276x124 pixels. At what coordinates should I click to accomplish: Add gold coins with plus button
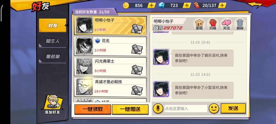(x=151, y=5)
